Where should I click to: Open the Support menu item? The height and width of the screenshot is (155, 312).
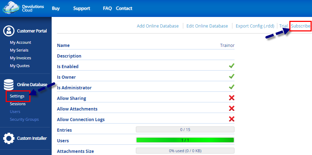[82, 8]
